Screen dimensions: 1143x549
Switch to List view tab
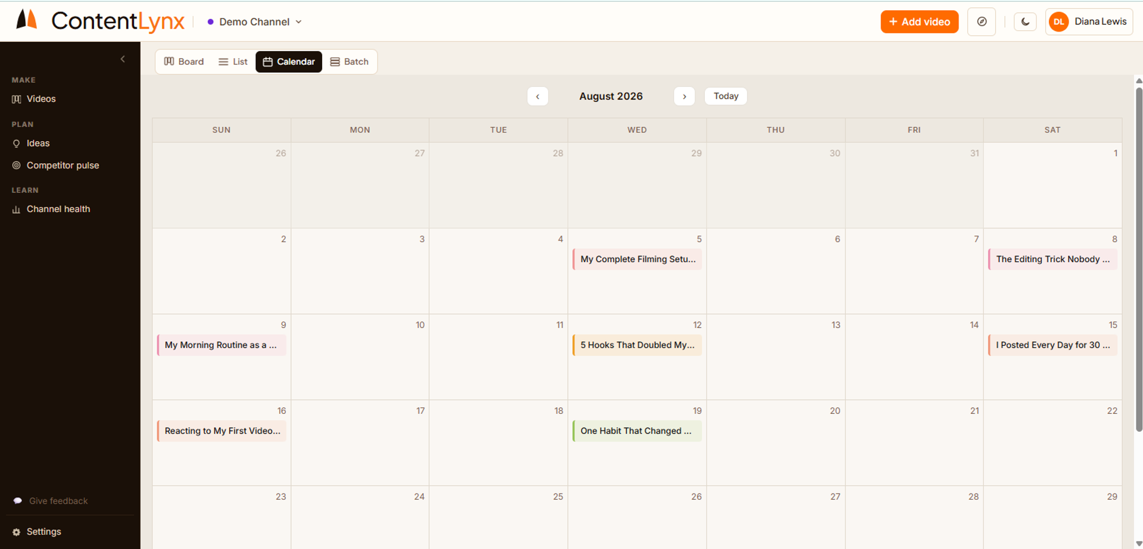point(233,62)
